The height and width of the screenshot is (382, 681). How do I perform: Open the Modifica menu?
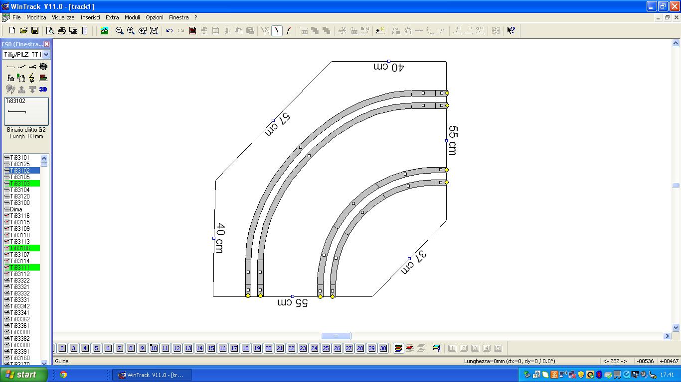point(36,17)
